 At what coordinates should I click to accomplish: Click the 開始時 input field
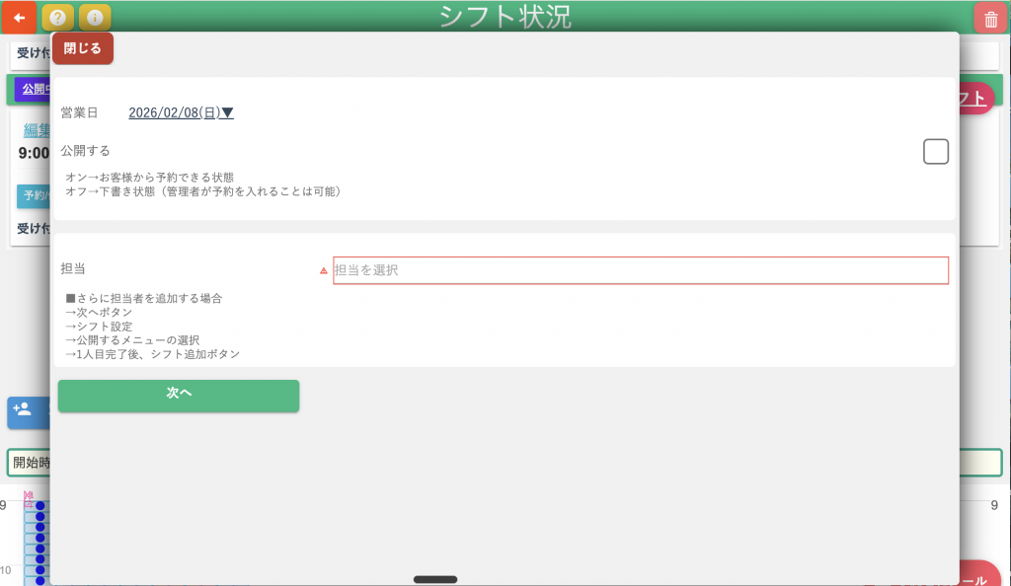click(x=30, y=463)
